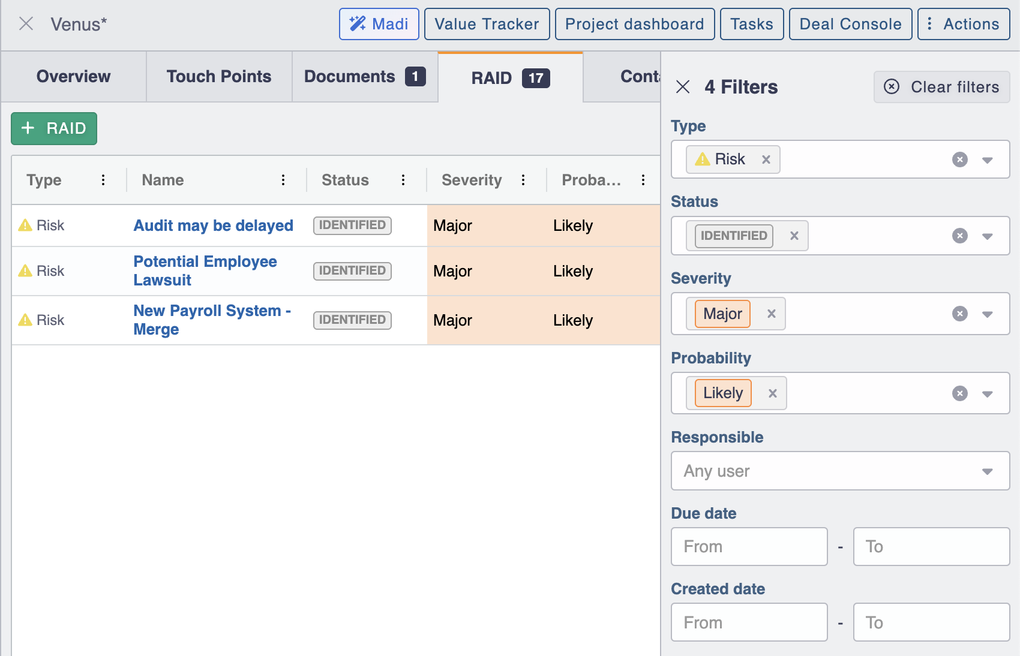
Task: Click the Severity column header
Action: coord(472,180)
